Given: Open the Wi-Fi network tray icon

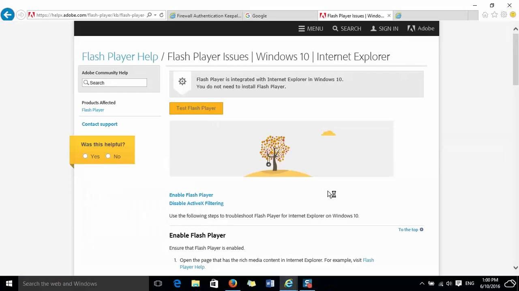Looking at the screenshot, I should (x=441, y=284).
